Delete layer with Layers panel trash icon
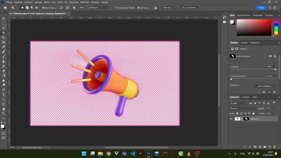The height and width of the screenshot is (158, 281). coord(274,147)
